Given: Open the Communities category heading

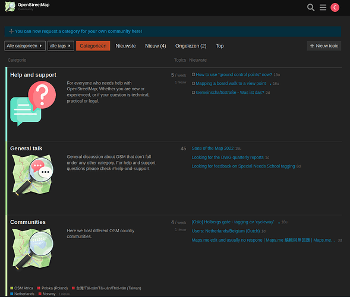Looking at the screenshot, I should (28, 222).
